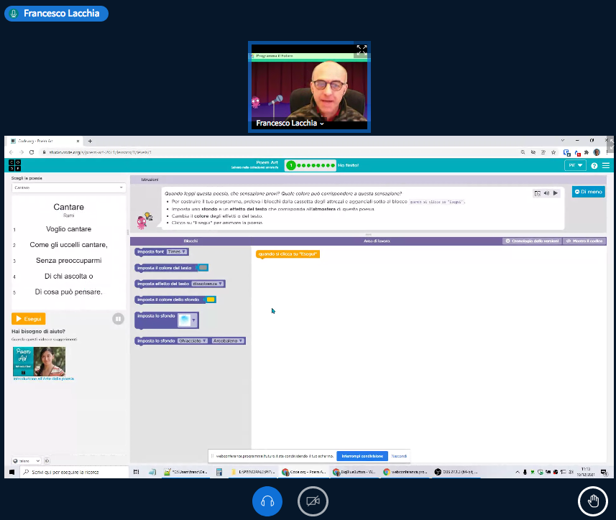Bookmark this page with the star icon
616x520 pixels.
[x=553, y=152]
